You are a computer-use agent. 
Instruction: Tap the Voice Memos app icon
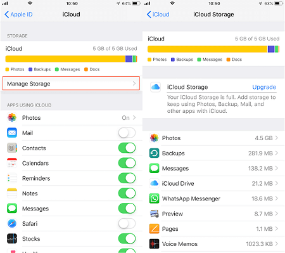point(155,243)
